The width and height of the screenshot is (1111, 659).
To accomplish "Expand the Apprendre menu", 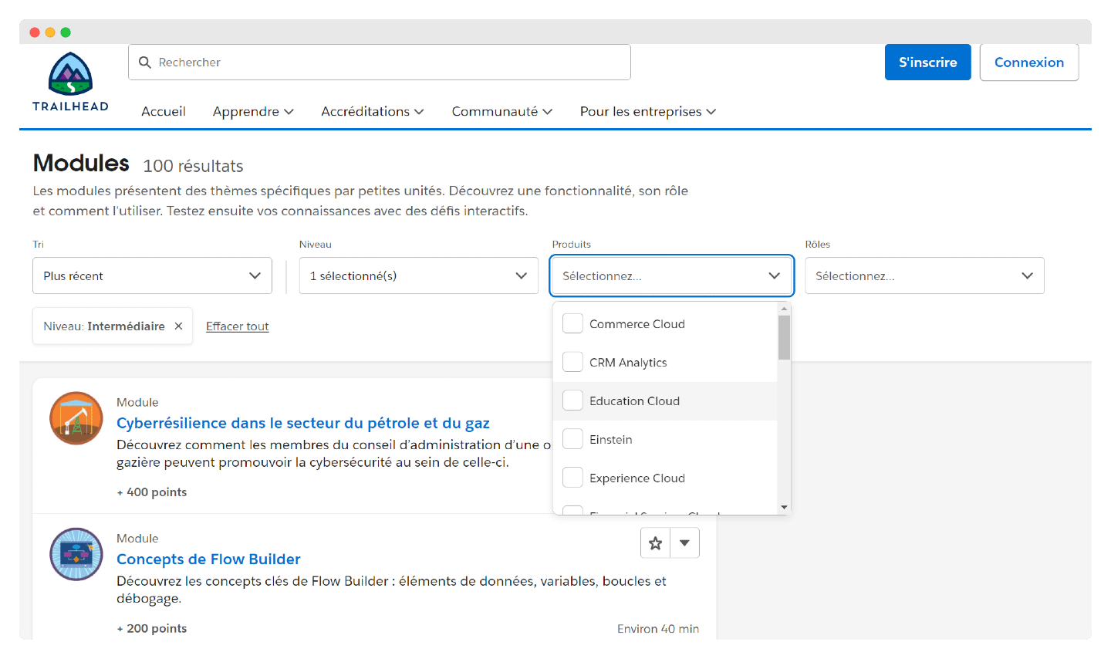I will click(253, 112).
